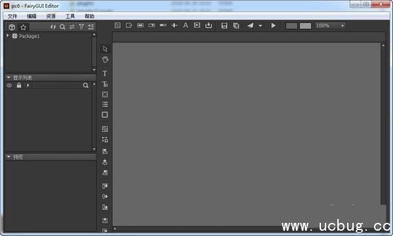The image size is (393, 236).
Task: Open the Edit (编辑) menu
Action: pos(31,16)
